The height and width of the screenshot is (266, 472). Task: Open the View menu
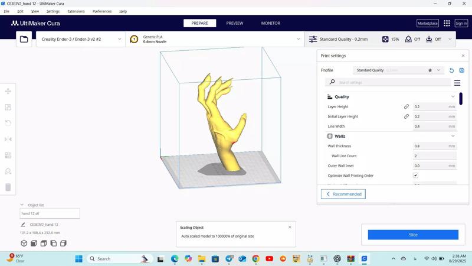pyautogui.click(x=35, y=11)
